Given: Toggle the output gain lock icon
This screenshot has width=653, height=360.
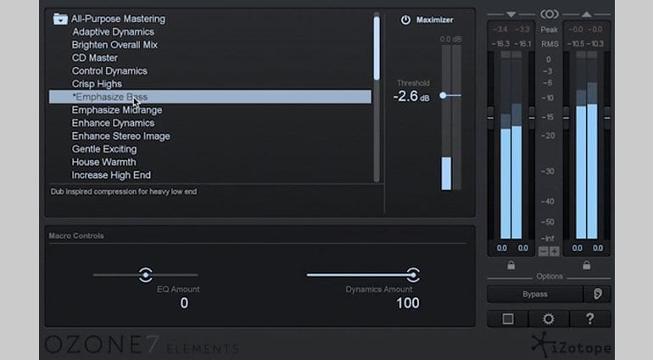Looking at the screenshot, I should pyautogui.click(x=586, y=265).
